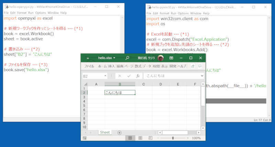Viewport: 275px width, 147px height.
Task: Expand the formula bar chevron
Action: (x=202, y=76)
